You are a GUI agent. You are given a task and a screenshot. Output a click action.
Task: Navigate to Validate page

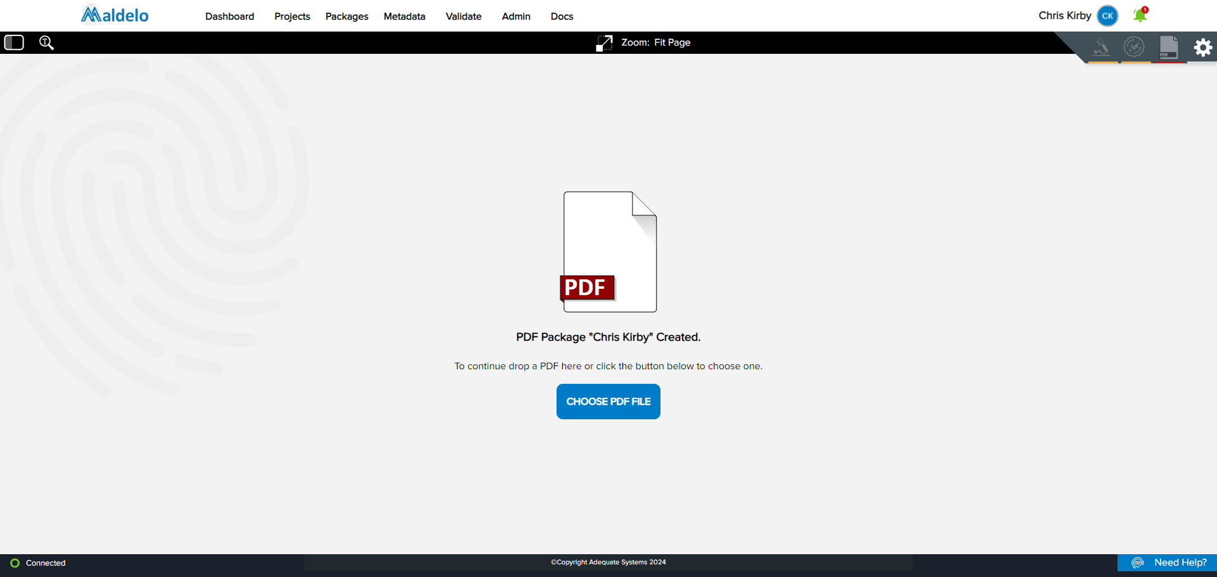pyautogui.click(x=463, y=16)
